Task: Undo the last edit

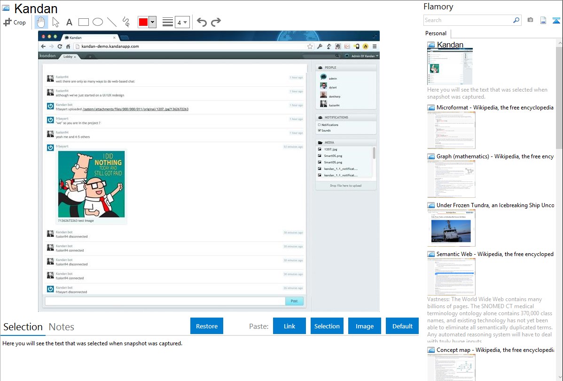Action: tap(202, 22)
